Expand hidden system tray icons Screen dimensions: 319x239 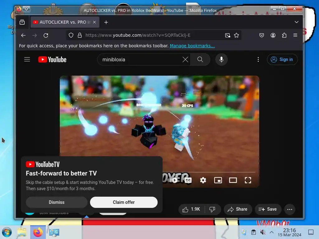click(272, 232)
